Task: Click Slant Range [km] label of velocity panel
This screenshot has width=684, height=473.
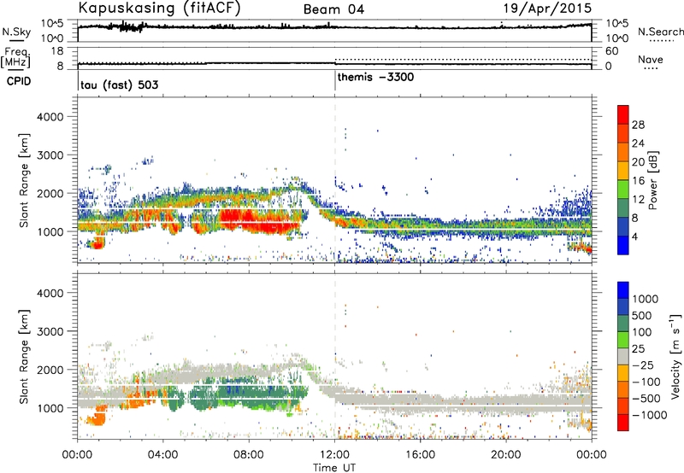Action: (24, 356)
